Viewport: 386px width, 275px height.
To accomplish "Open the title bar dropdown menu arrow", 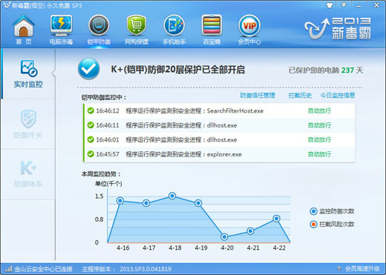I will click(344, 5).
